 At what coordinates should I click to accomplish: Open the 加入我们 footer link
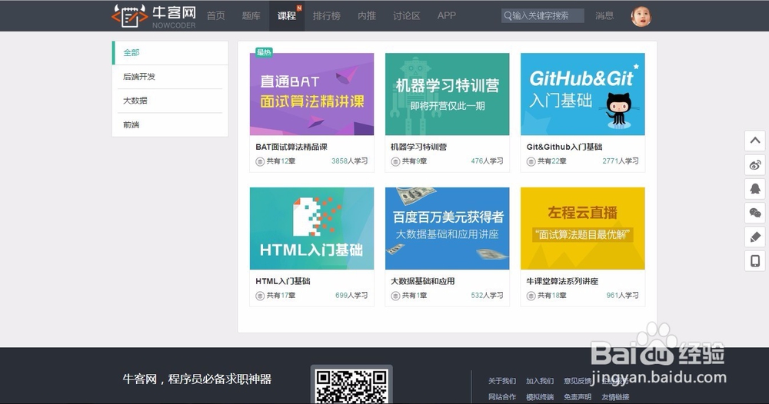point(540,381)
